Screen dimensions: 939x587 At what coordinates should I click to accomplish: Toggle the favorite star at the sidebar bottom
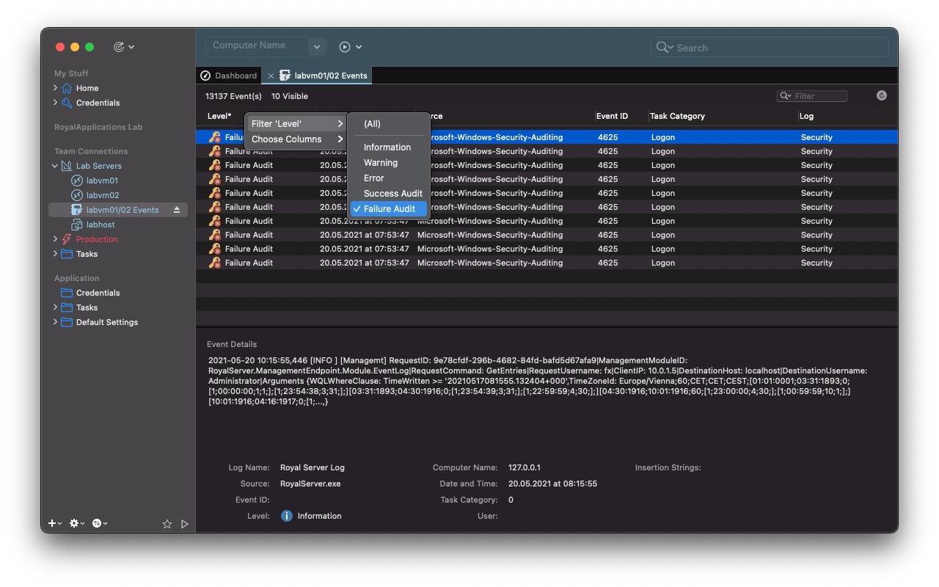point(167,524)
